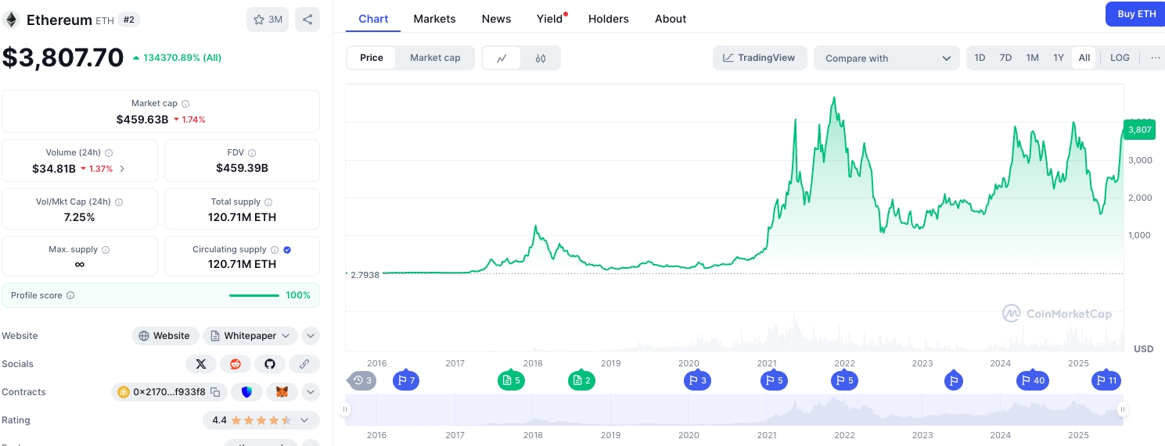Click the share icon beside the watchlist star
Viewport: 1165px width, 446px height.
coord(307,20)
